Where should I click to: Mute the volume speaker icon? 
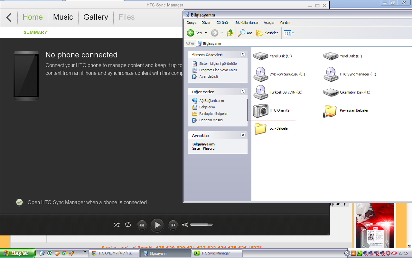185,225
